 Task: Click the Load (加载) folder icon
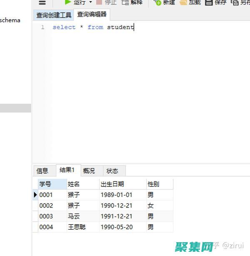183,2
